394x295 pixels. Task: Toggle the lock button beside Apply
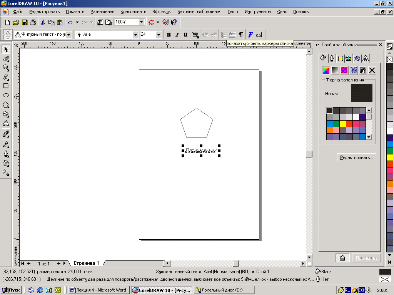click(x=342, y=258)
